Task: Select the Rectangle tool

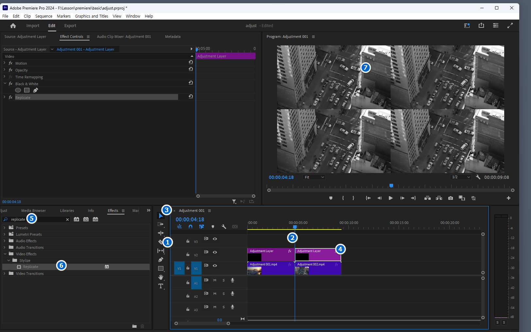Action: point(161,268)
